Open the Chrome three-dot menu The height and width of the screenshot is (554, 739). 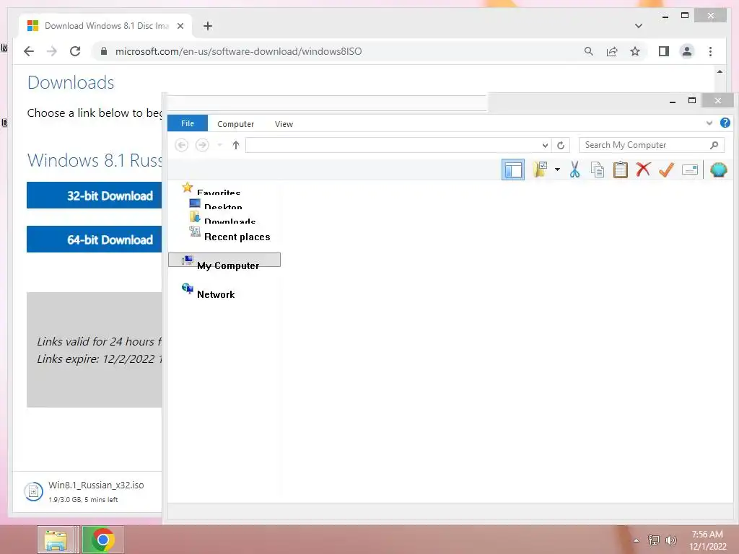click(710, 51)
